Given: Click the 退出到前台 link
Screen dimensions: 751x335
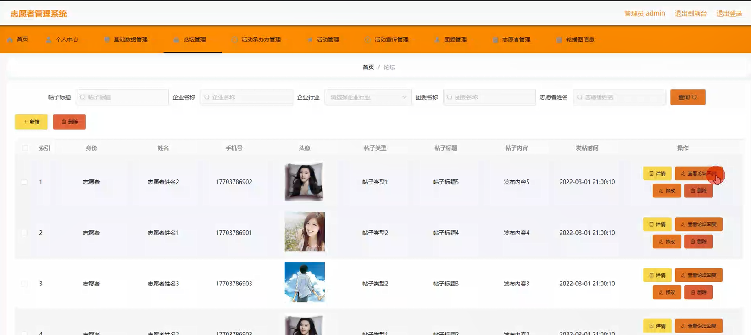Looking at the screenshot, I should coord(690,13).
